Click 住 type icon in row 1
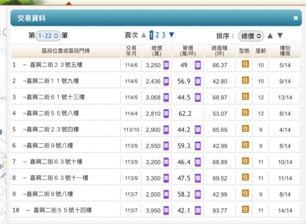306x224 pixels. click(x=245, y=64)
